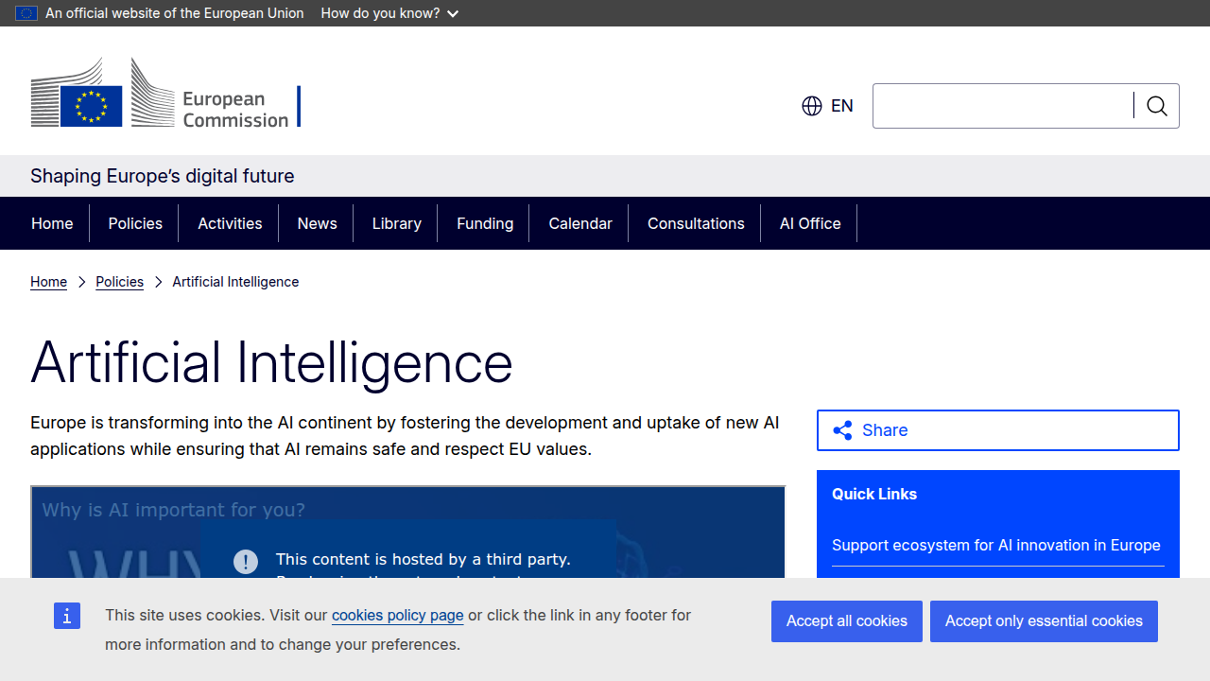Open 'Support ecosystem for AI innovation in Europe' link

coord(996,545)
